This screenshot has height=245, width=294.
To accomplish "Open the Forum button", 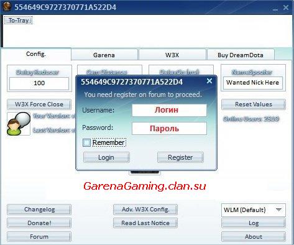I will tap(39, 237).
